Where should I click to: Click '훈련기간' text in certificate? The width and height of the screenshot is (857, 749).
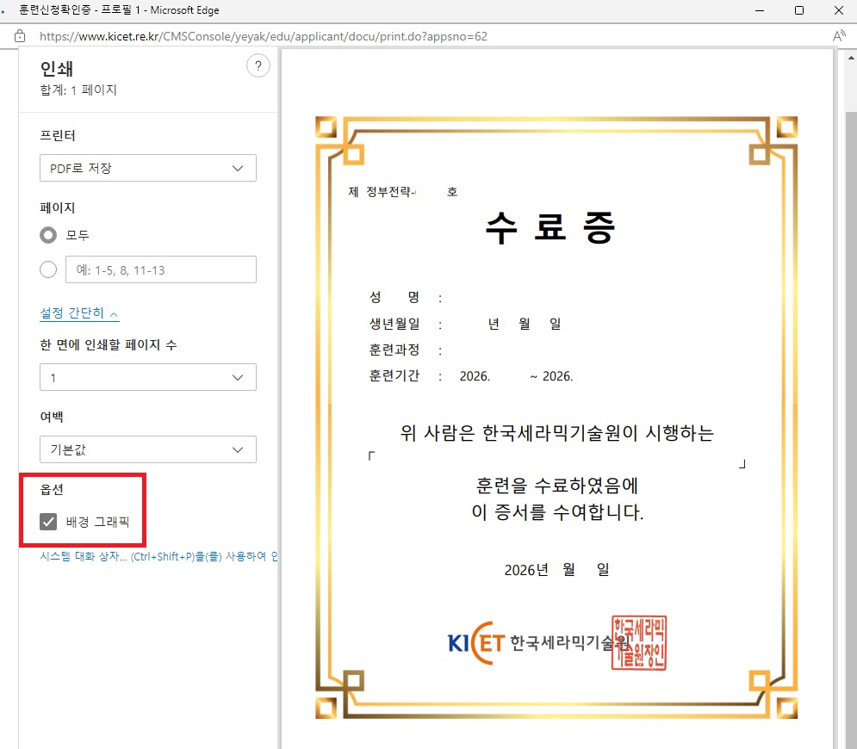pyautogui.click(x=394, y=376)
